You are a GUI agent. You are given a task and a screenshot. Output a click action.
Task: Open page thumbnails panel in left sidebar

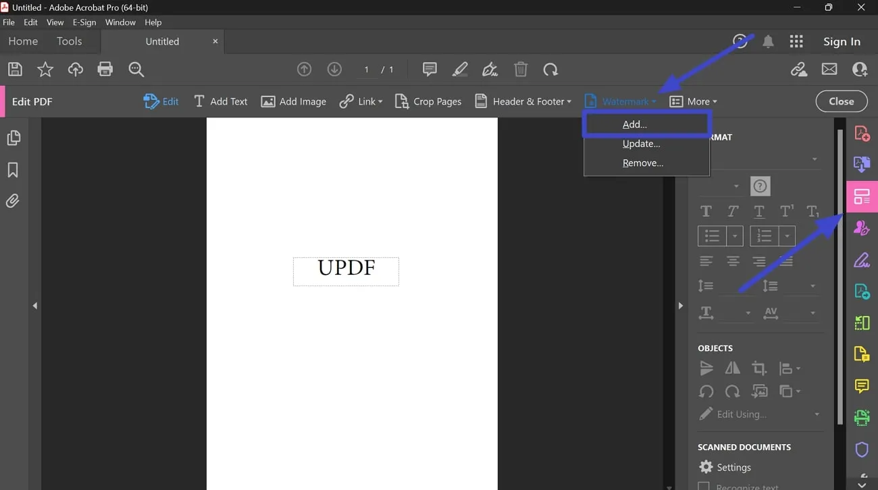(13, 138)
